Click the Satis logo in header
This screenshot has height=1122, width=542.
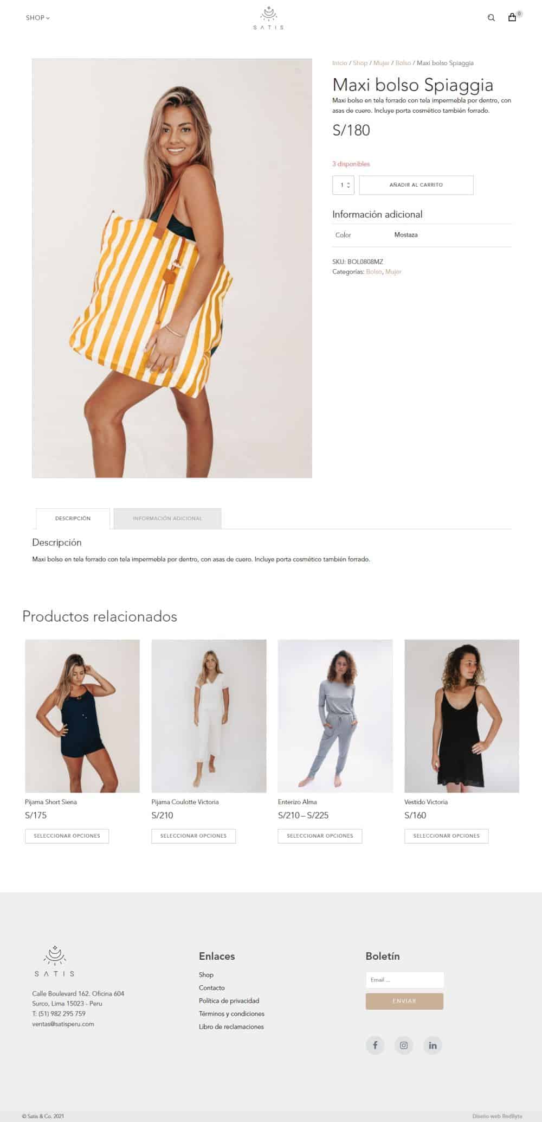pos(268,18)
